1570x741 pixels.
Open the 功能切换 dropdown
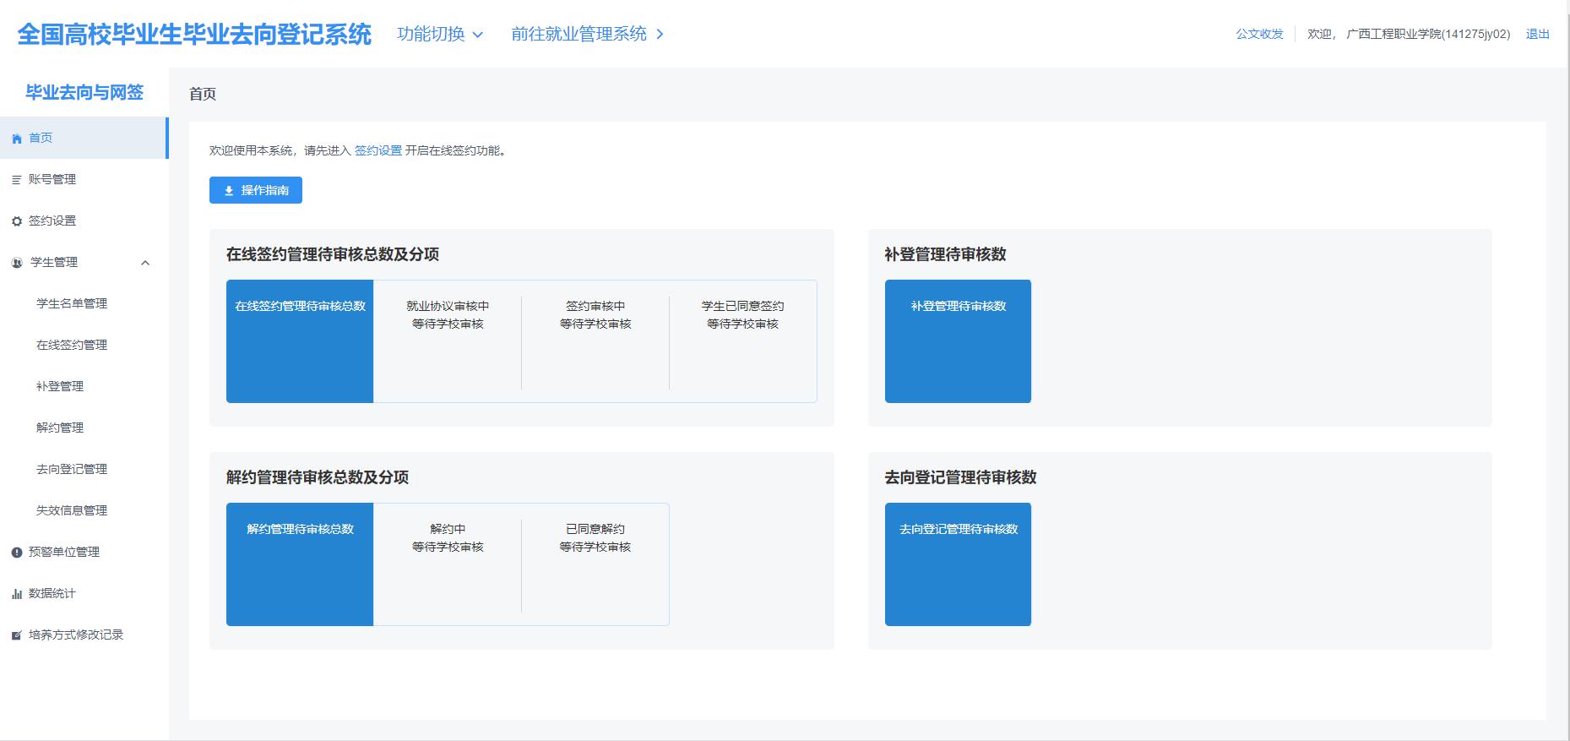[440, 34]
